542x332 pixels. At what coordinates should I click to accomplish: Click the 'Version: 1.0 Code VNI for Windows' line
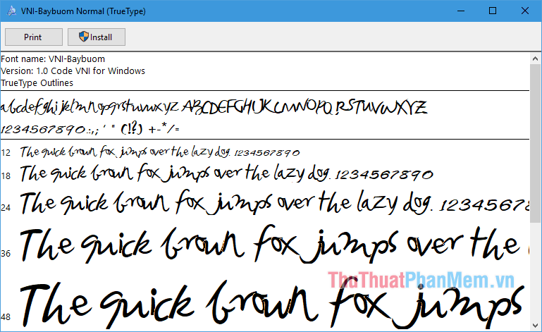point(73,71)
